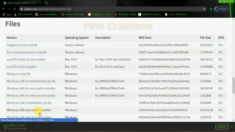Click the site lock icon
The height and width of the screenshot is (132, 235).
pyautogui.click(x=22, y=9)
